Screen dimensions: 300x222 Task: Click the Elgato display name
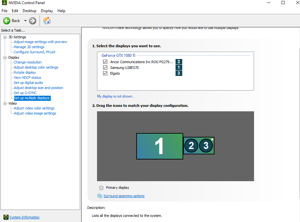pyautogui.click(x=115, y=73)
